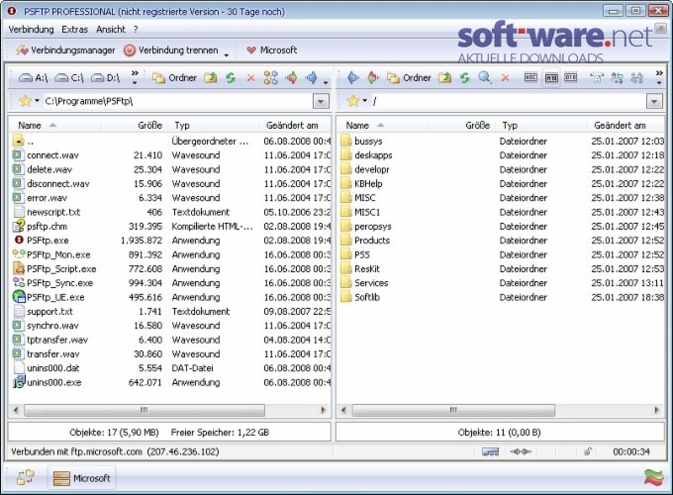Click the connection status icon in the status bar
The height and width of the screenshot is (495, 673).
pyautogui.click(x=491, y=451)
